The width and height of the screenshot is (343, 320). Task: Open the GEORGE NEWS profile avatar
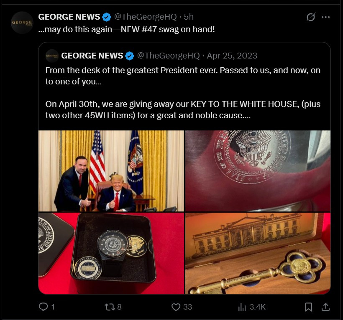(x=22, y=23)
